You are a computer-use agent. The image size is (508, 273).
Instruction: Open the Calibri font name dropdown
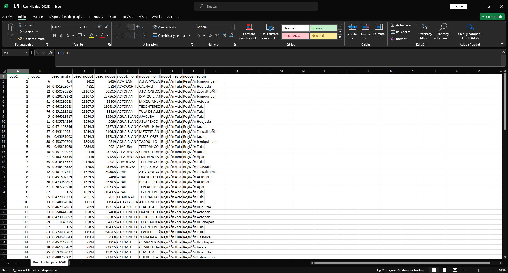pos(80,27)
